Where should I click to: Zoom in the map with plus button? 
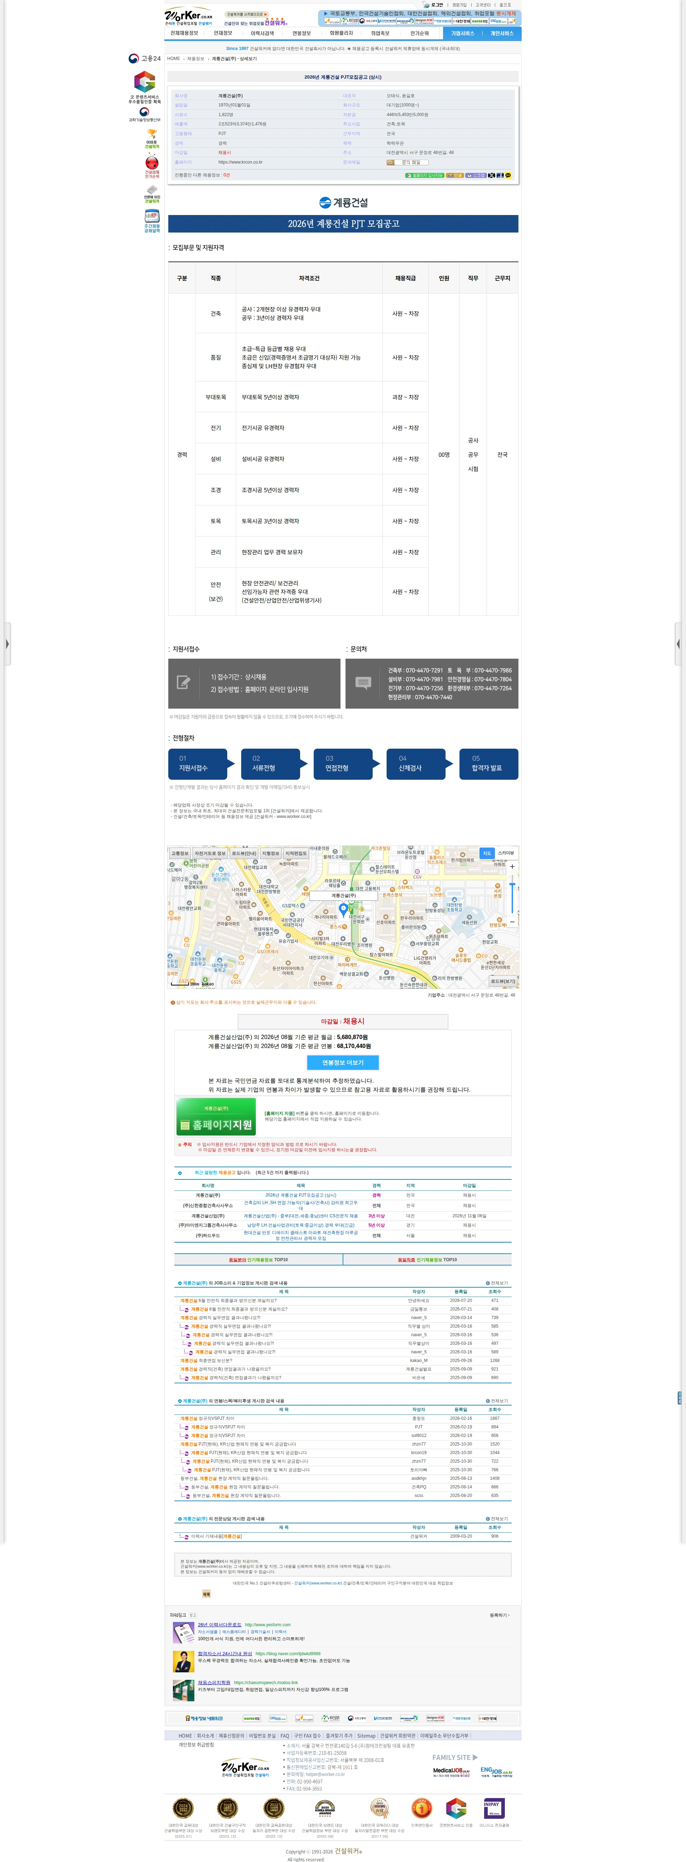coord(512,866)
